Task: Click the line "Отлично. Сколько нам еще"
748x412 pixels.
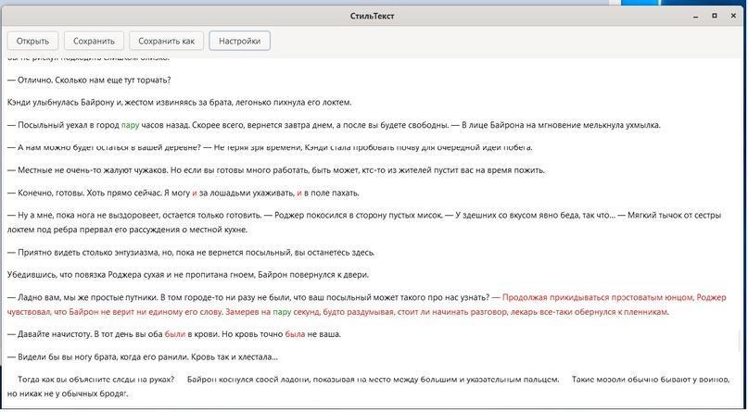Action: tap(89, 81)
